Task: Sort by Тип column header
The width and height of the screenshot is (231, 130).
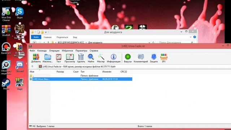Action: click(83, 71)
